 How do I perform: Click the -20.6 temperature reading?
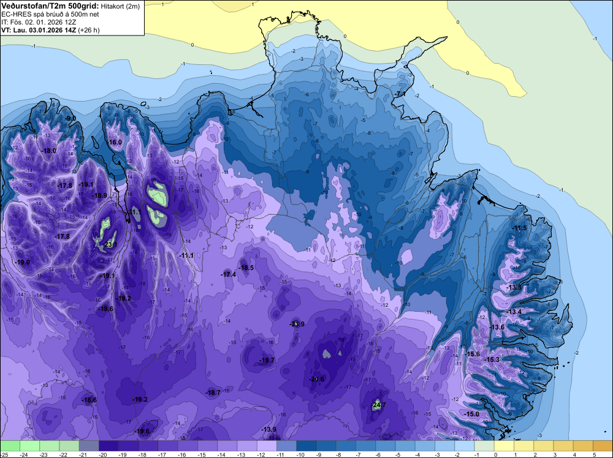point(317,379)
